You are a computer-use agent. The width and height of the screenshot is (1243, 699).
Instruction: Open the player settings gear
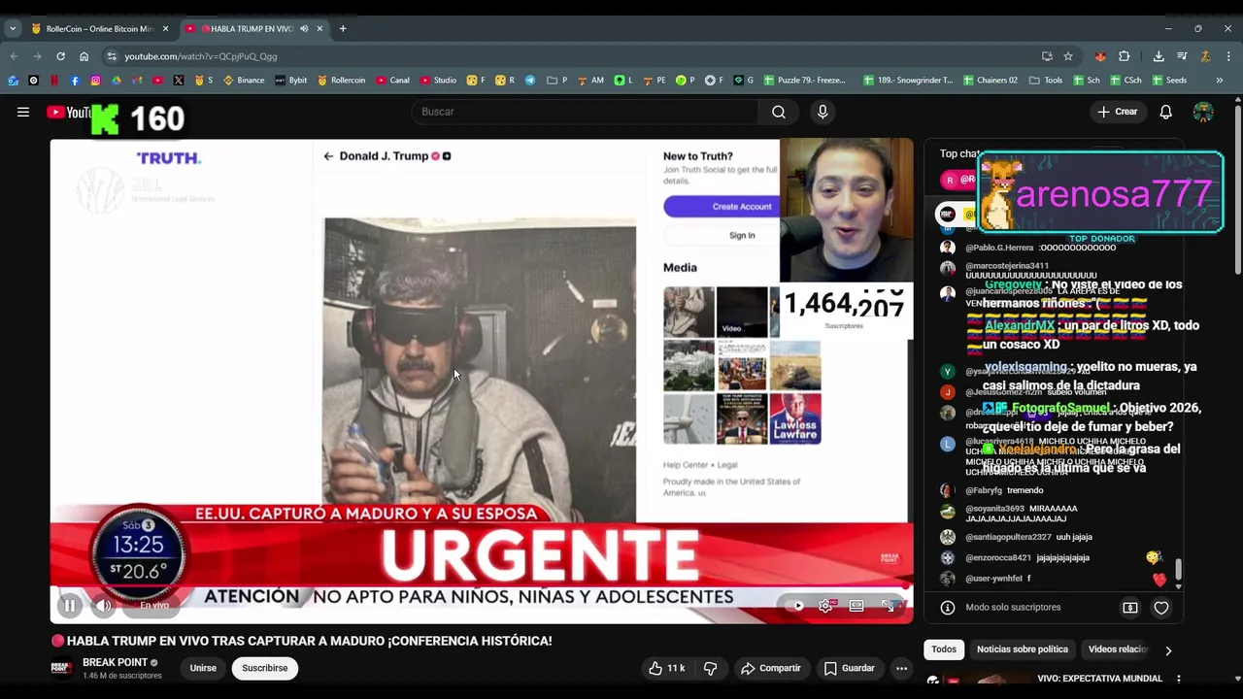(825, 606)
